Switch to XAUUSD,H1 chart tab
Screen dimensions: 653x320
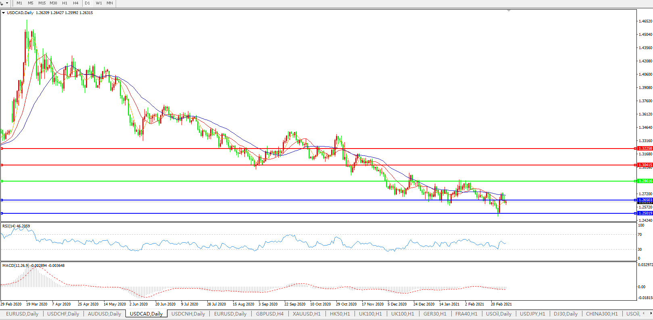(x=307, y=314)
